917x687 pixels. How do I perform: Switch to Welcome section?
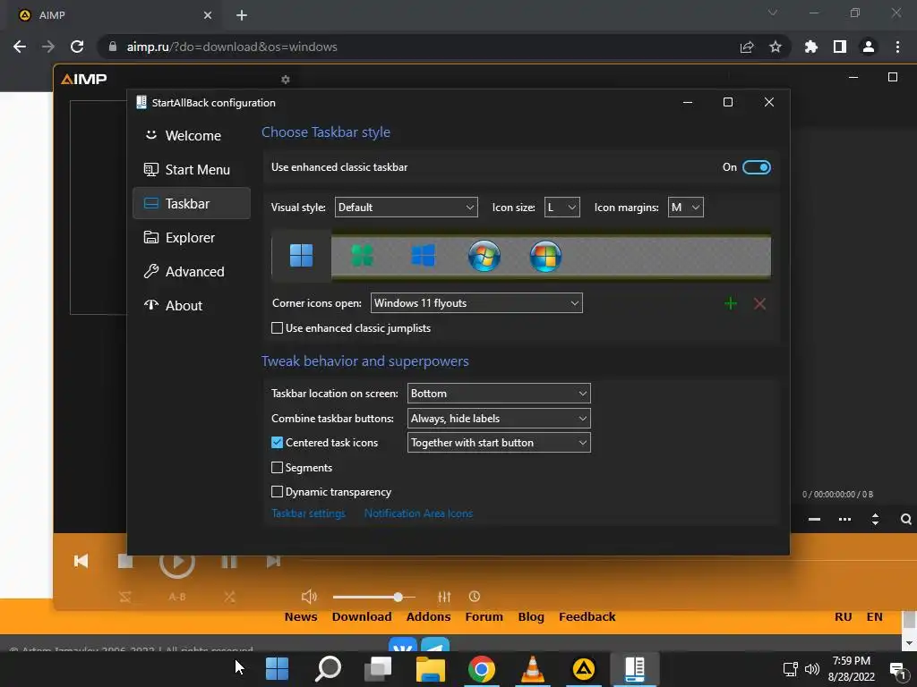pyautogui.click(x=192, y=136)
